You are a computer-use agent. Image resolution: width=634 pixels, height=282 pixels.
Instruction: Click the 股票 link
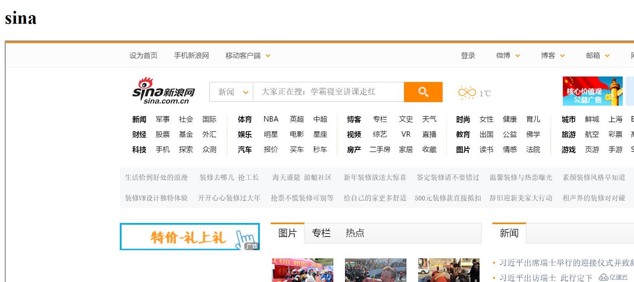[163, 134]
